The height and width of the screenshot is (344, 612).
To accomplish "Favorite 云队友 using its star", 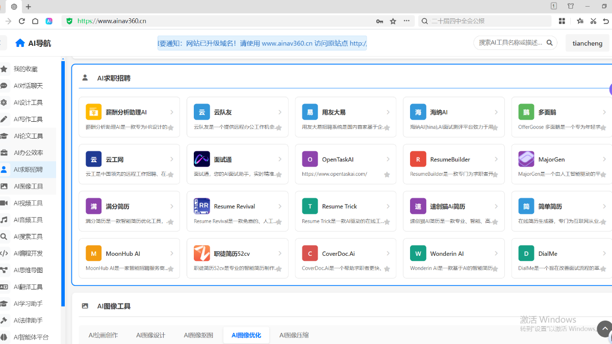I will [x=279, y=127].
